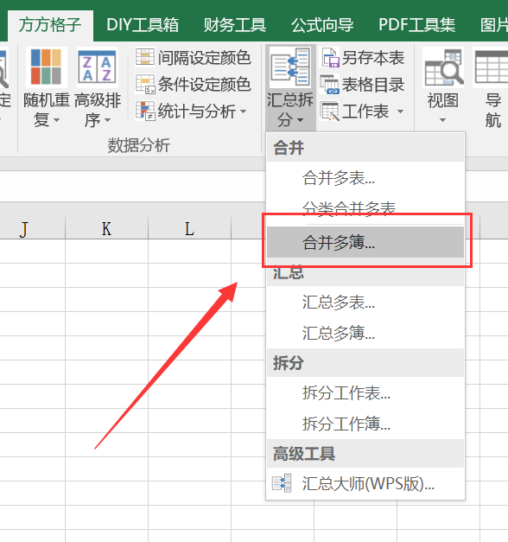
Task: Open the 财务工具 ribbon tab
Action: [x=235, y=25]
